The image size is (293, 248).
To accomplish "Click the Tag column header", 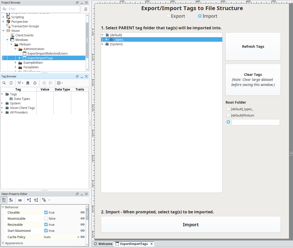I will click(x=18, y=89).
